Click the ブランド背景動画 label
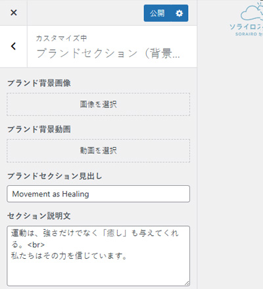 point(39,129)
